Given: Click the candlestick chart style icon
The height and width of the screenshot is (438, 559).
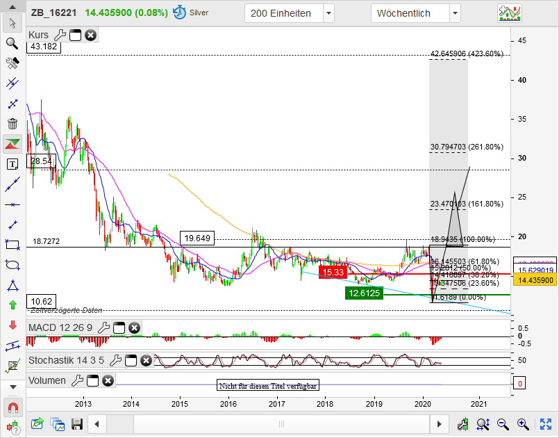Looking at the screenshot, I should click(462, 424).
